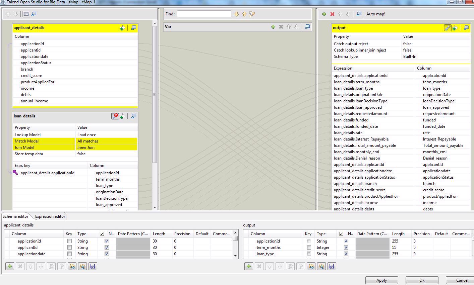Open Type dropdown String for applicationdate
Screen dimensions: 474x285
86,254
